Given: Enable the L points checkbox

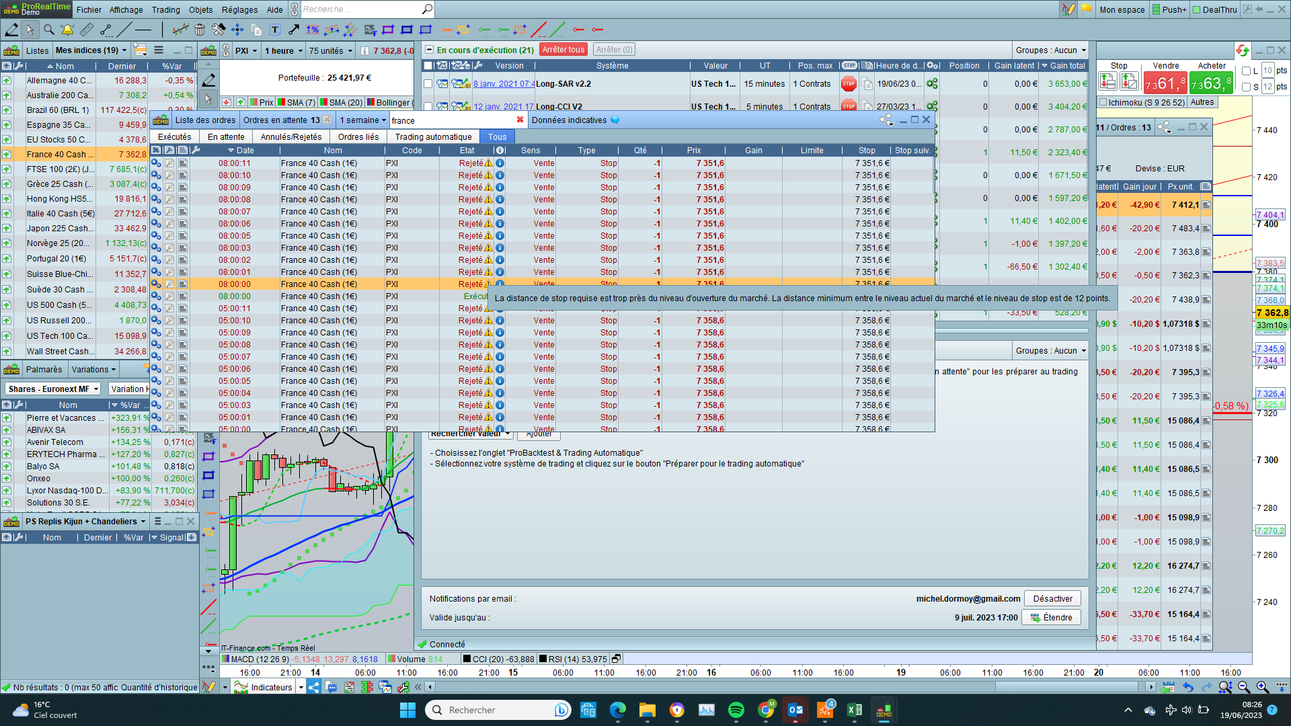Looking at the screenshot, I should click(1246, 71).
